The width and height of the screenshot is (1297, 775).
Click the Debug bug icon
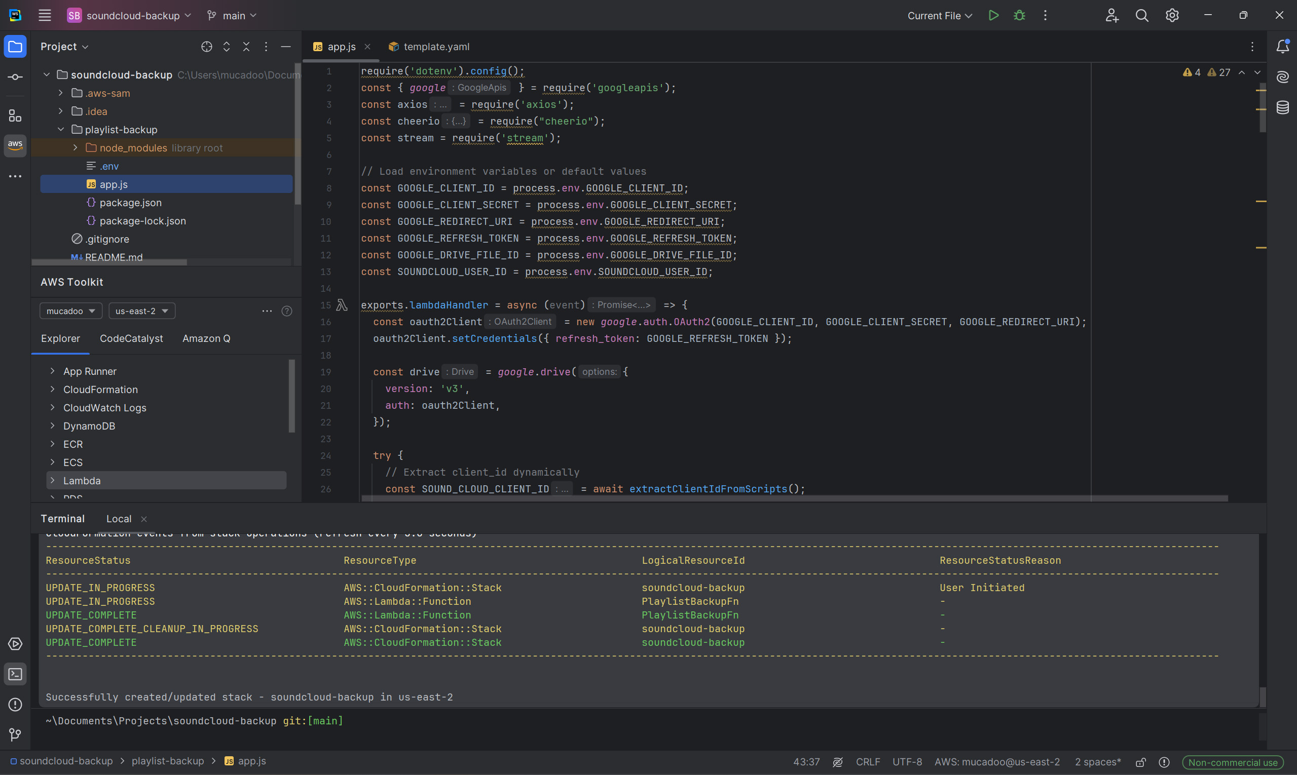1019,16
